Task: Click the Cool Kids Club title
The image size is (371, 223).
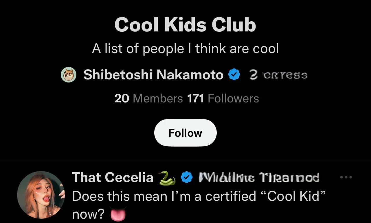Action: (x=185, y=25)
